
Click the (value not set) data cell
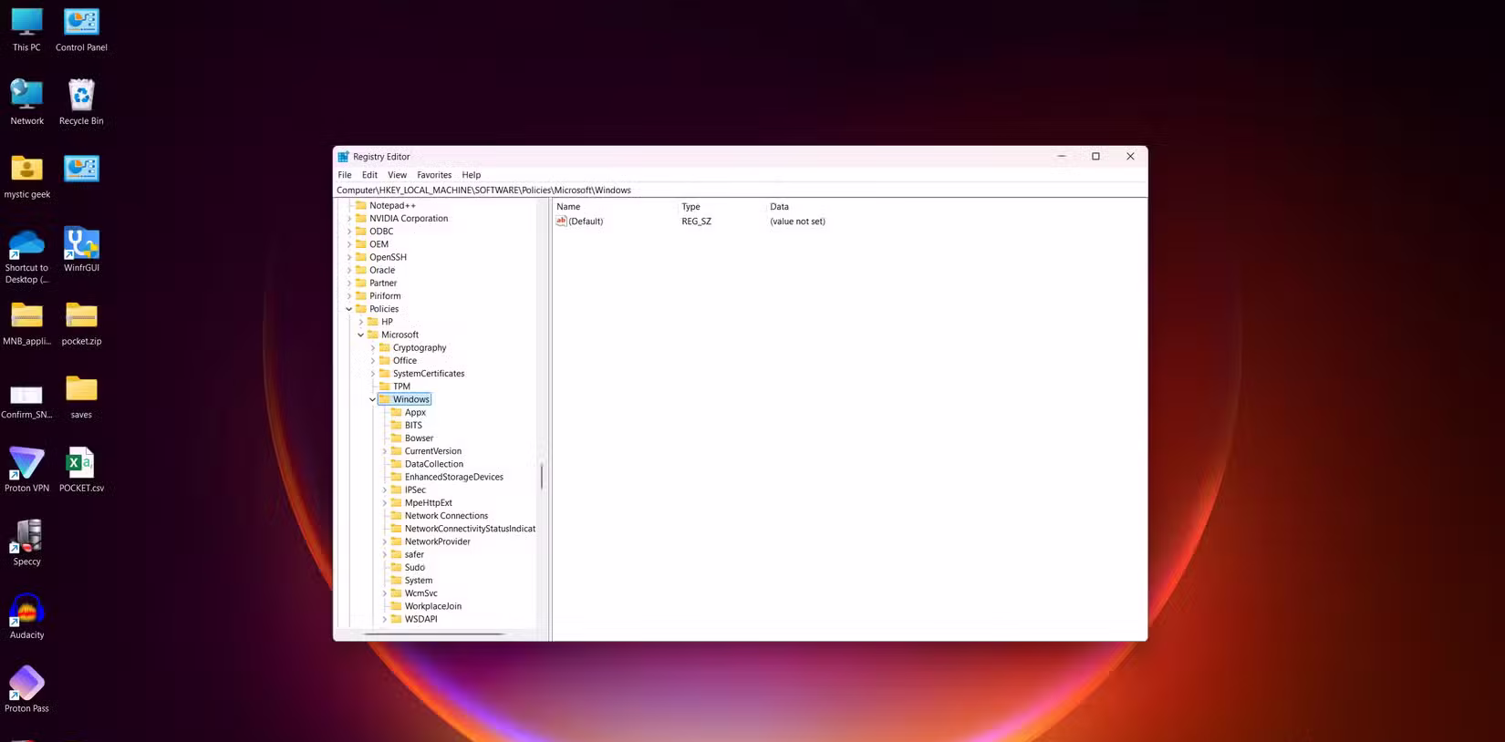tap(797, 222)
